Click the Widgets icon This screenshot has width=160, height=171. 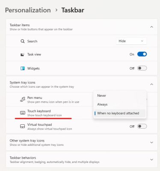coord(23,68)
